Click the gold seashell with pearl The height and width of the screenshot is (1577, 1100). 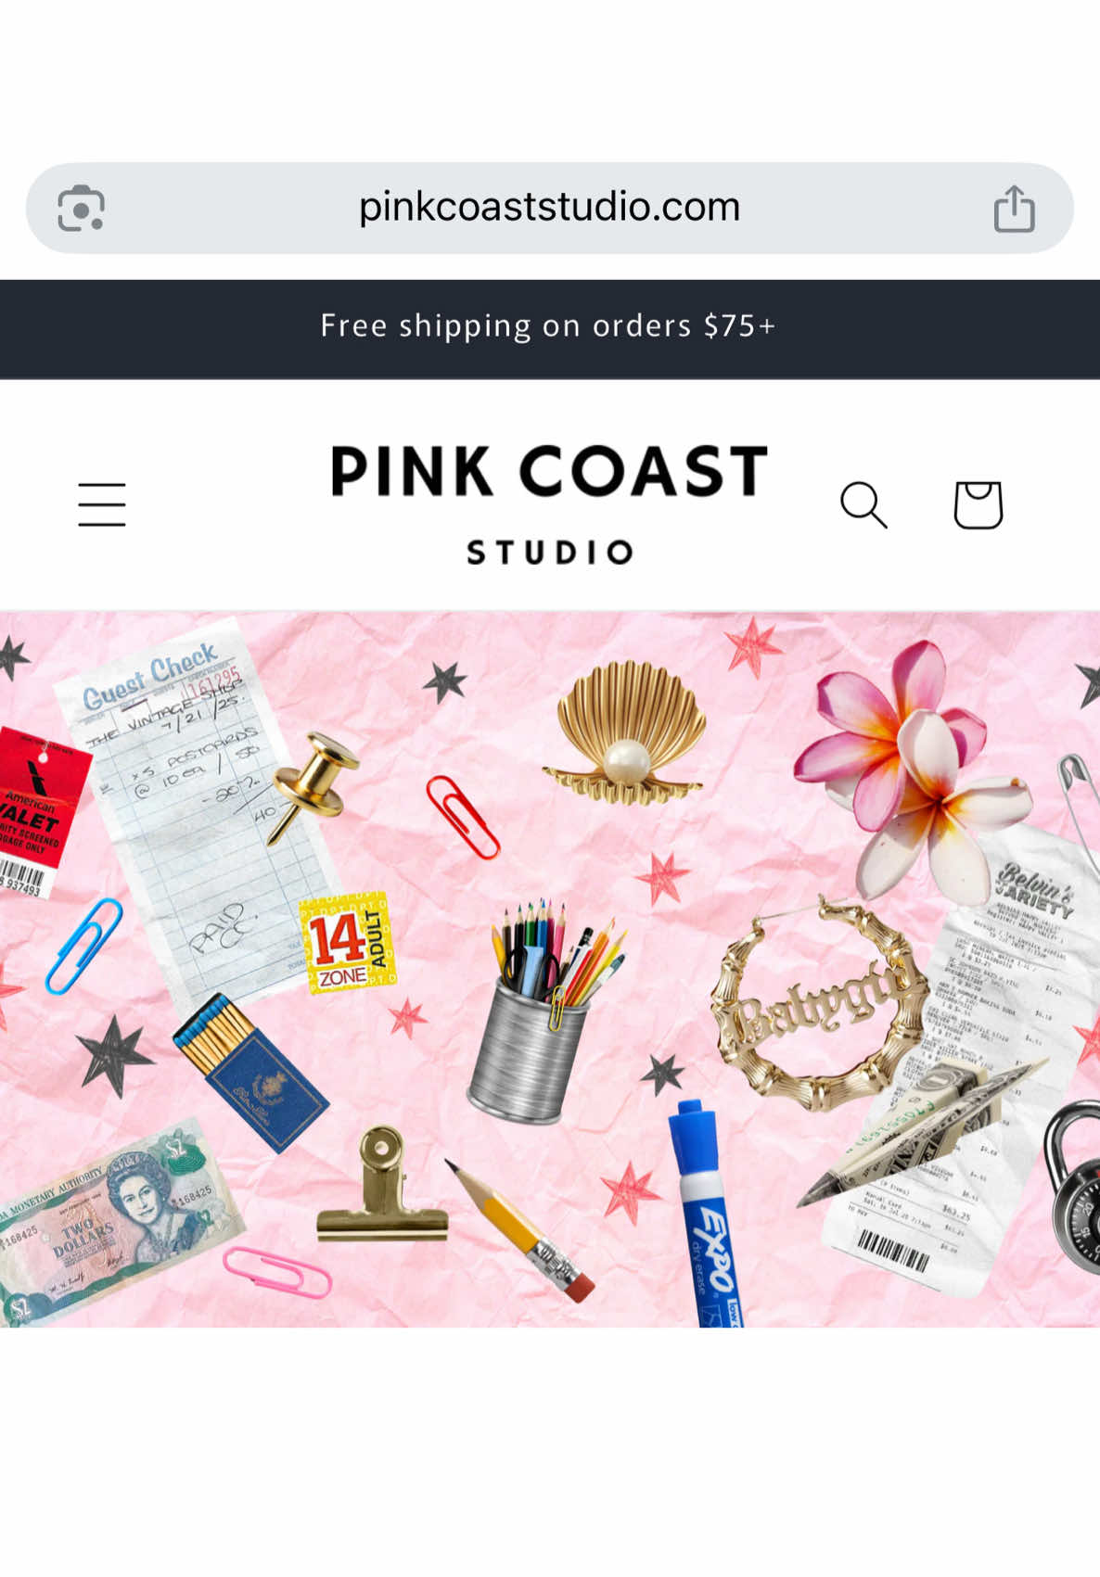[627, 732]
